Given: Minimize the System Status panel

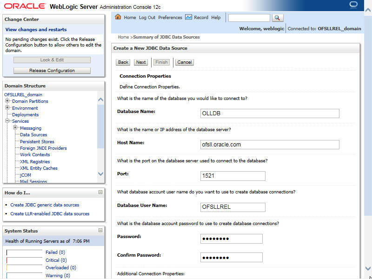Looking at the screenshot, I should (x=100, y=230).
